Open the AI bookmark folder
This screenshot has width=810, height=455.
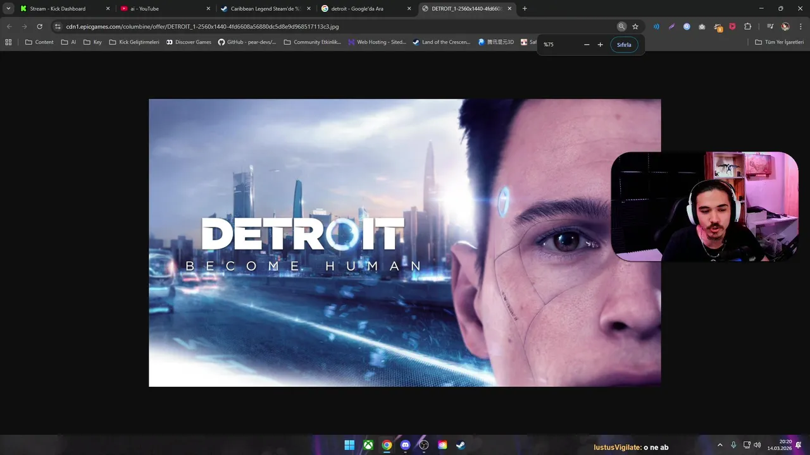tap(68, 42)
